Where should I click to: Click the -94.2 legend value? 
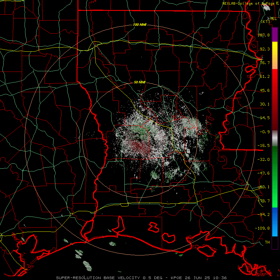[x=264, y=214]
